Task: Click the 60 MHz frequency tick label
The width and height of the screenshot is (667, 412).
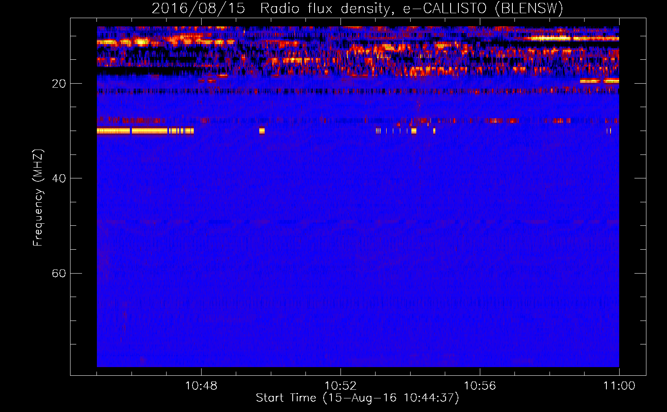Action: [x=59, y=273]
